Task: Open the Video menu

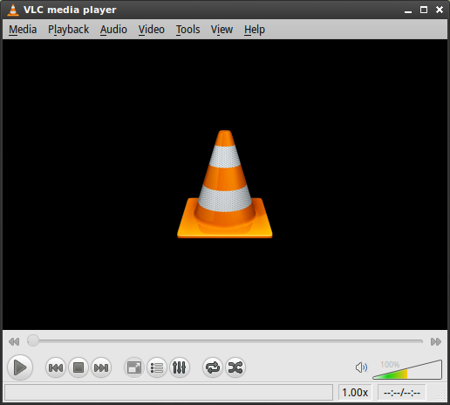Action: tap(152, 30)
